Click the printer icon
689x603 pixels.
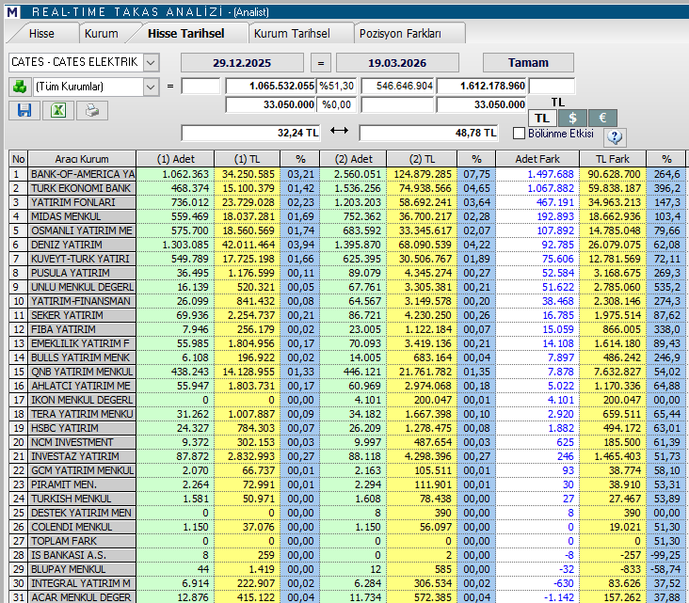[x=92, y=110]
